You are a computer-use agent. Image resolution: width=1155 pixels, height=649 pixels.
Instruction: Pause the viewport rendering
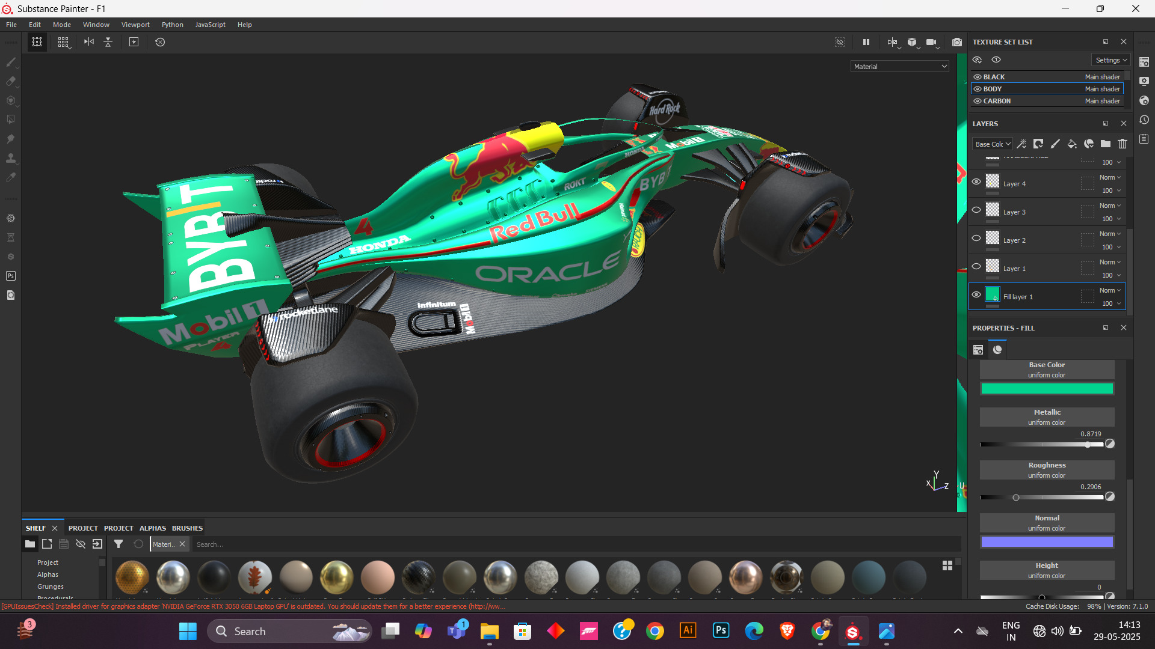tap(866, 42)
